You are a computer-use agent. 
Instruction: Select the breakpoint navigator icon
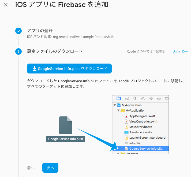(x=167, y=98)
